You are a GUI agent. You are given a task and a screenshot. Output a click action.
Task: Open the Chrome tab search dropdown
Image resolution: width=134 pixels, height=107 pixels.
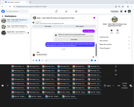point(2,2)
